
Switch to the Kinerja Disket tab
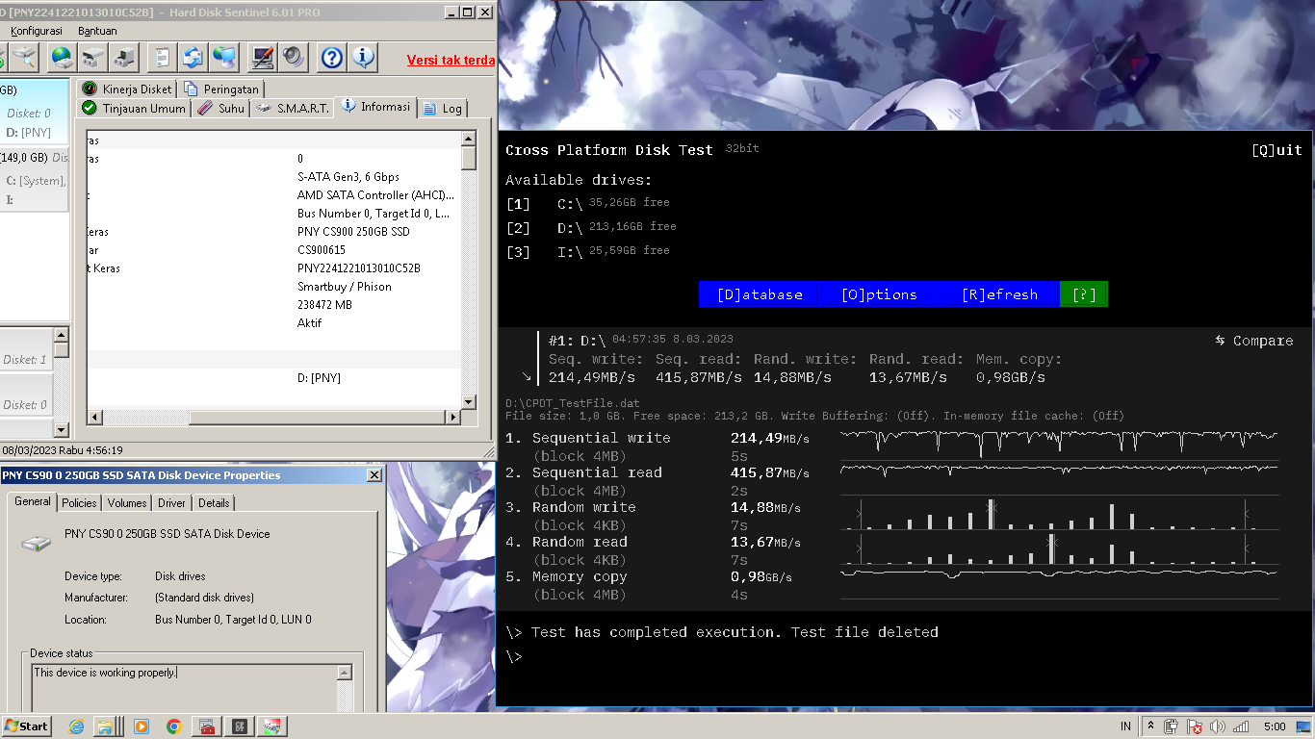pyautogui.click(x=126, y=89)
